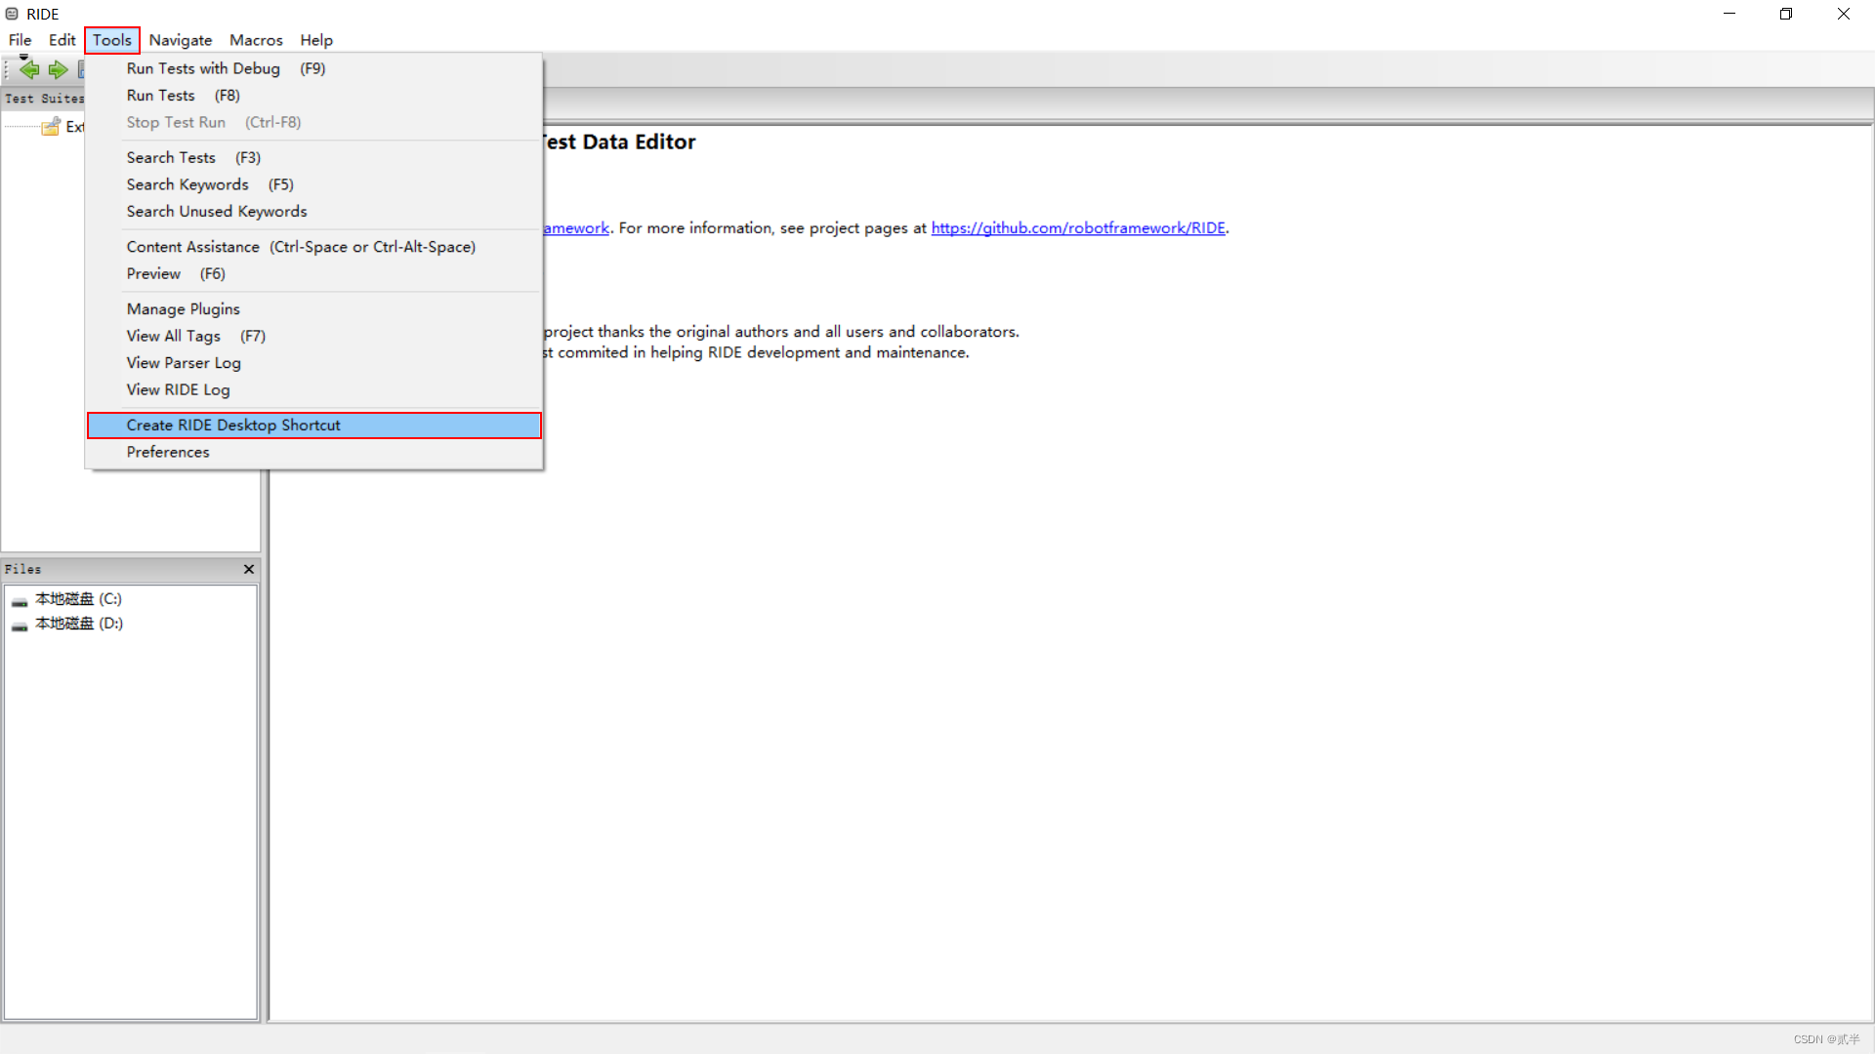This screenshot has height=1054, width=1875.
Task: Select Create RIDE Desktop Shortcut
Action: coord(233,426)
